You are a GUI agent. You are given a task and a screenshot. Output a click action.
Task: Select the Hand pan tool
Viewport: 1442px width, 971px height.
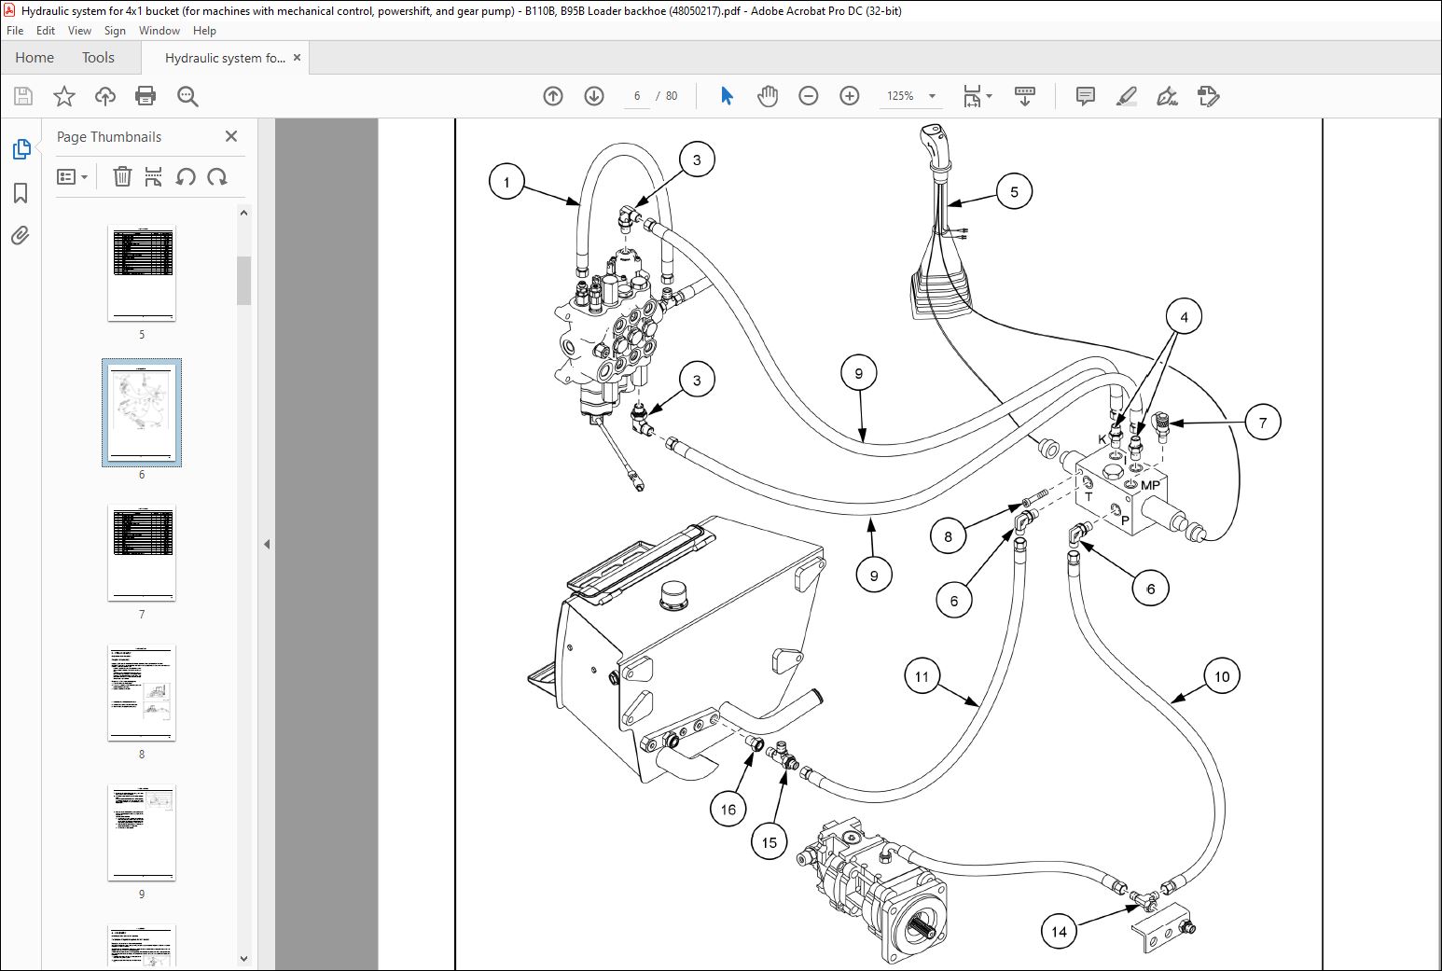[768, 96]
